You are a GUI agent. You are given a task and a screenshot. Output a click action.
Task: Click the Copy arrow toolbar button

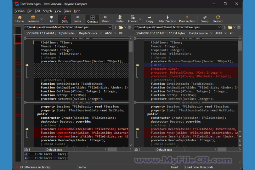(x=149, y=19)
